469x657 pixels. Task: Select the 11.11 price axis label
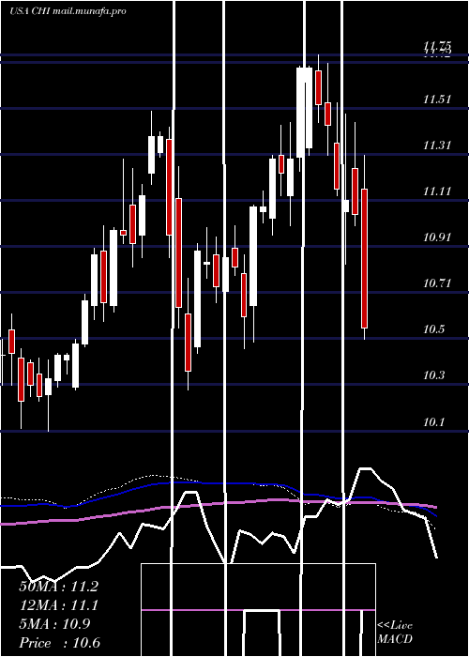click(x=437, y=191)
